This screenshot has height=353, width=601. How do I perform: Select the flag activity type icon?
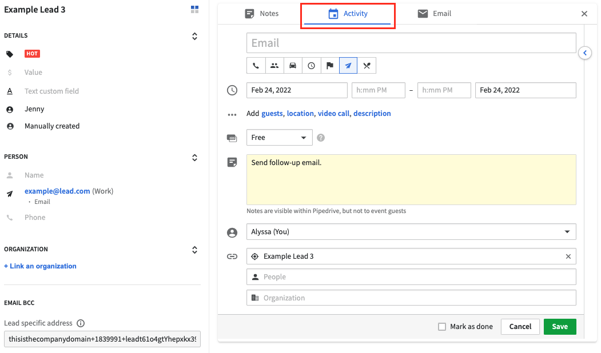[329, 66]
